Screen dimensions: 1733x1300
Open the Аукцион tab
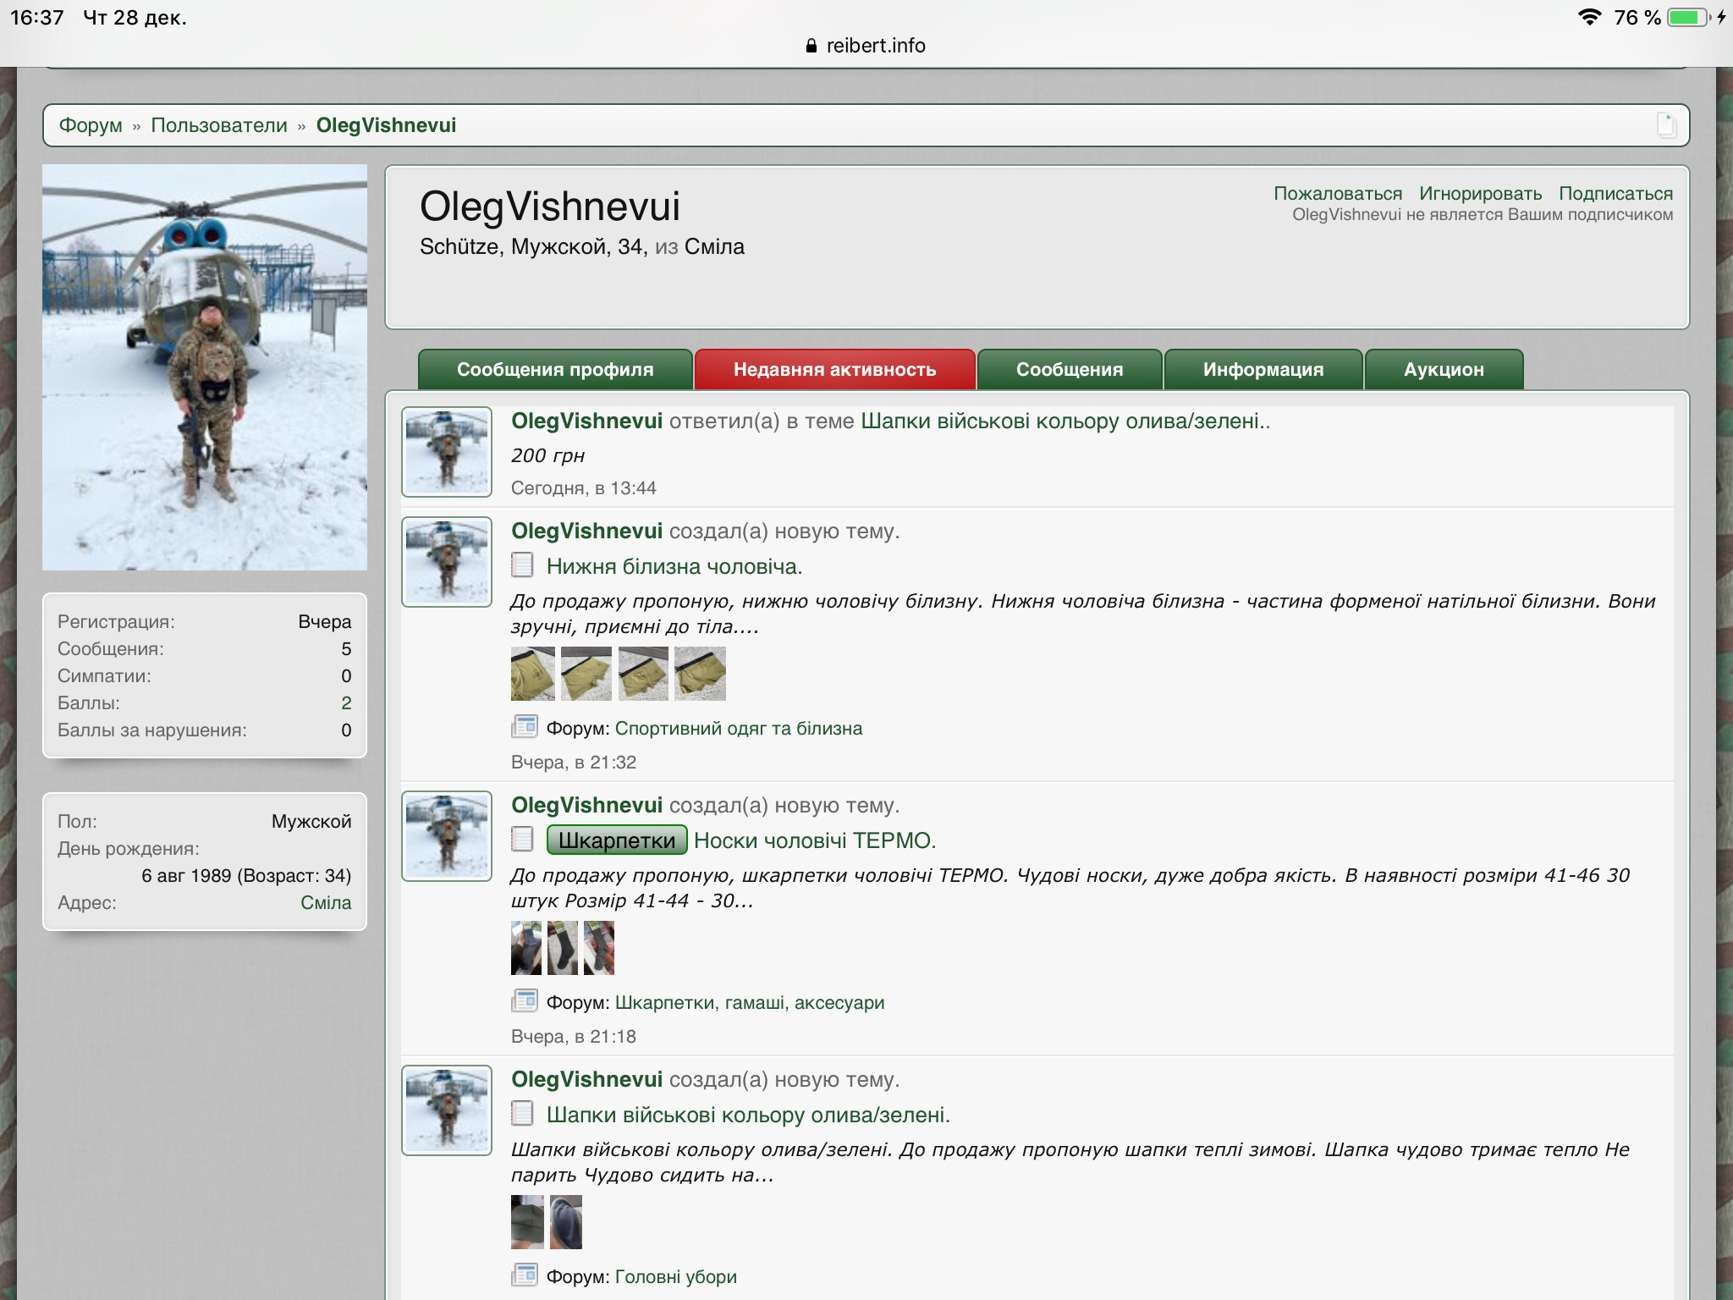(1444, 370)
